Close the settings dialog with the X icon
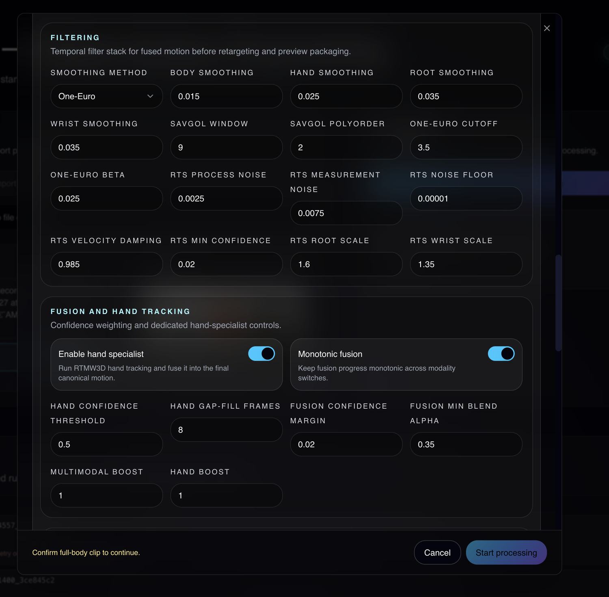 (547, 28)
